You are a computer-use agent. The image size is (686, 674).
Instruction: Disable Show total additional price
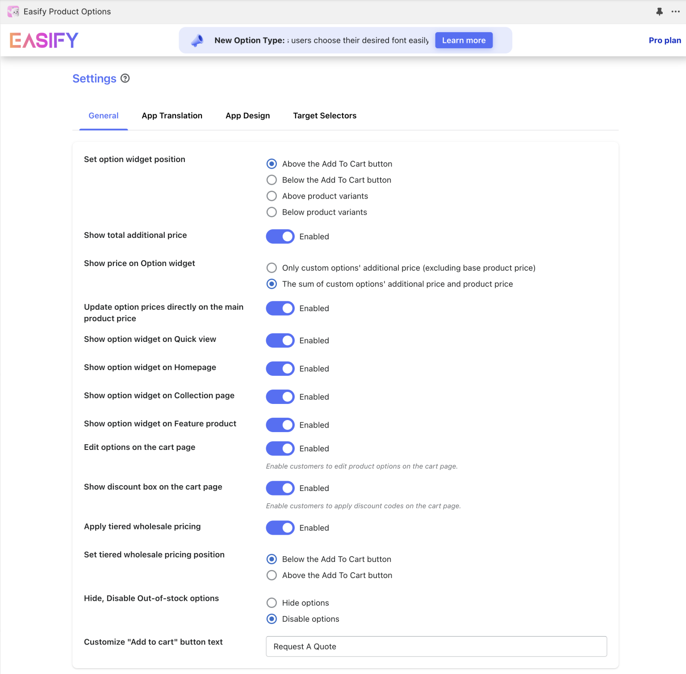tap(280, 236)
